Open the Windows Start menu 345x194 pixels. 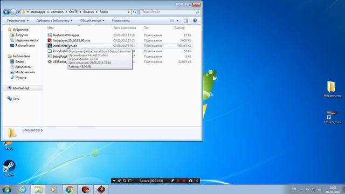click(x=6, y=189)
